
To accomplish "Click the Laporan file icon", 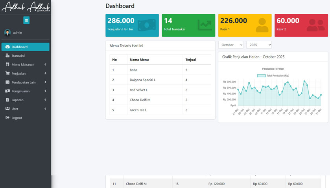I will pos(7,100).
